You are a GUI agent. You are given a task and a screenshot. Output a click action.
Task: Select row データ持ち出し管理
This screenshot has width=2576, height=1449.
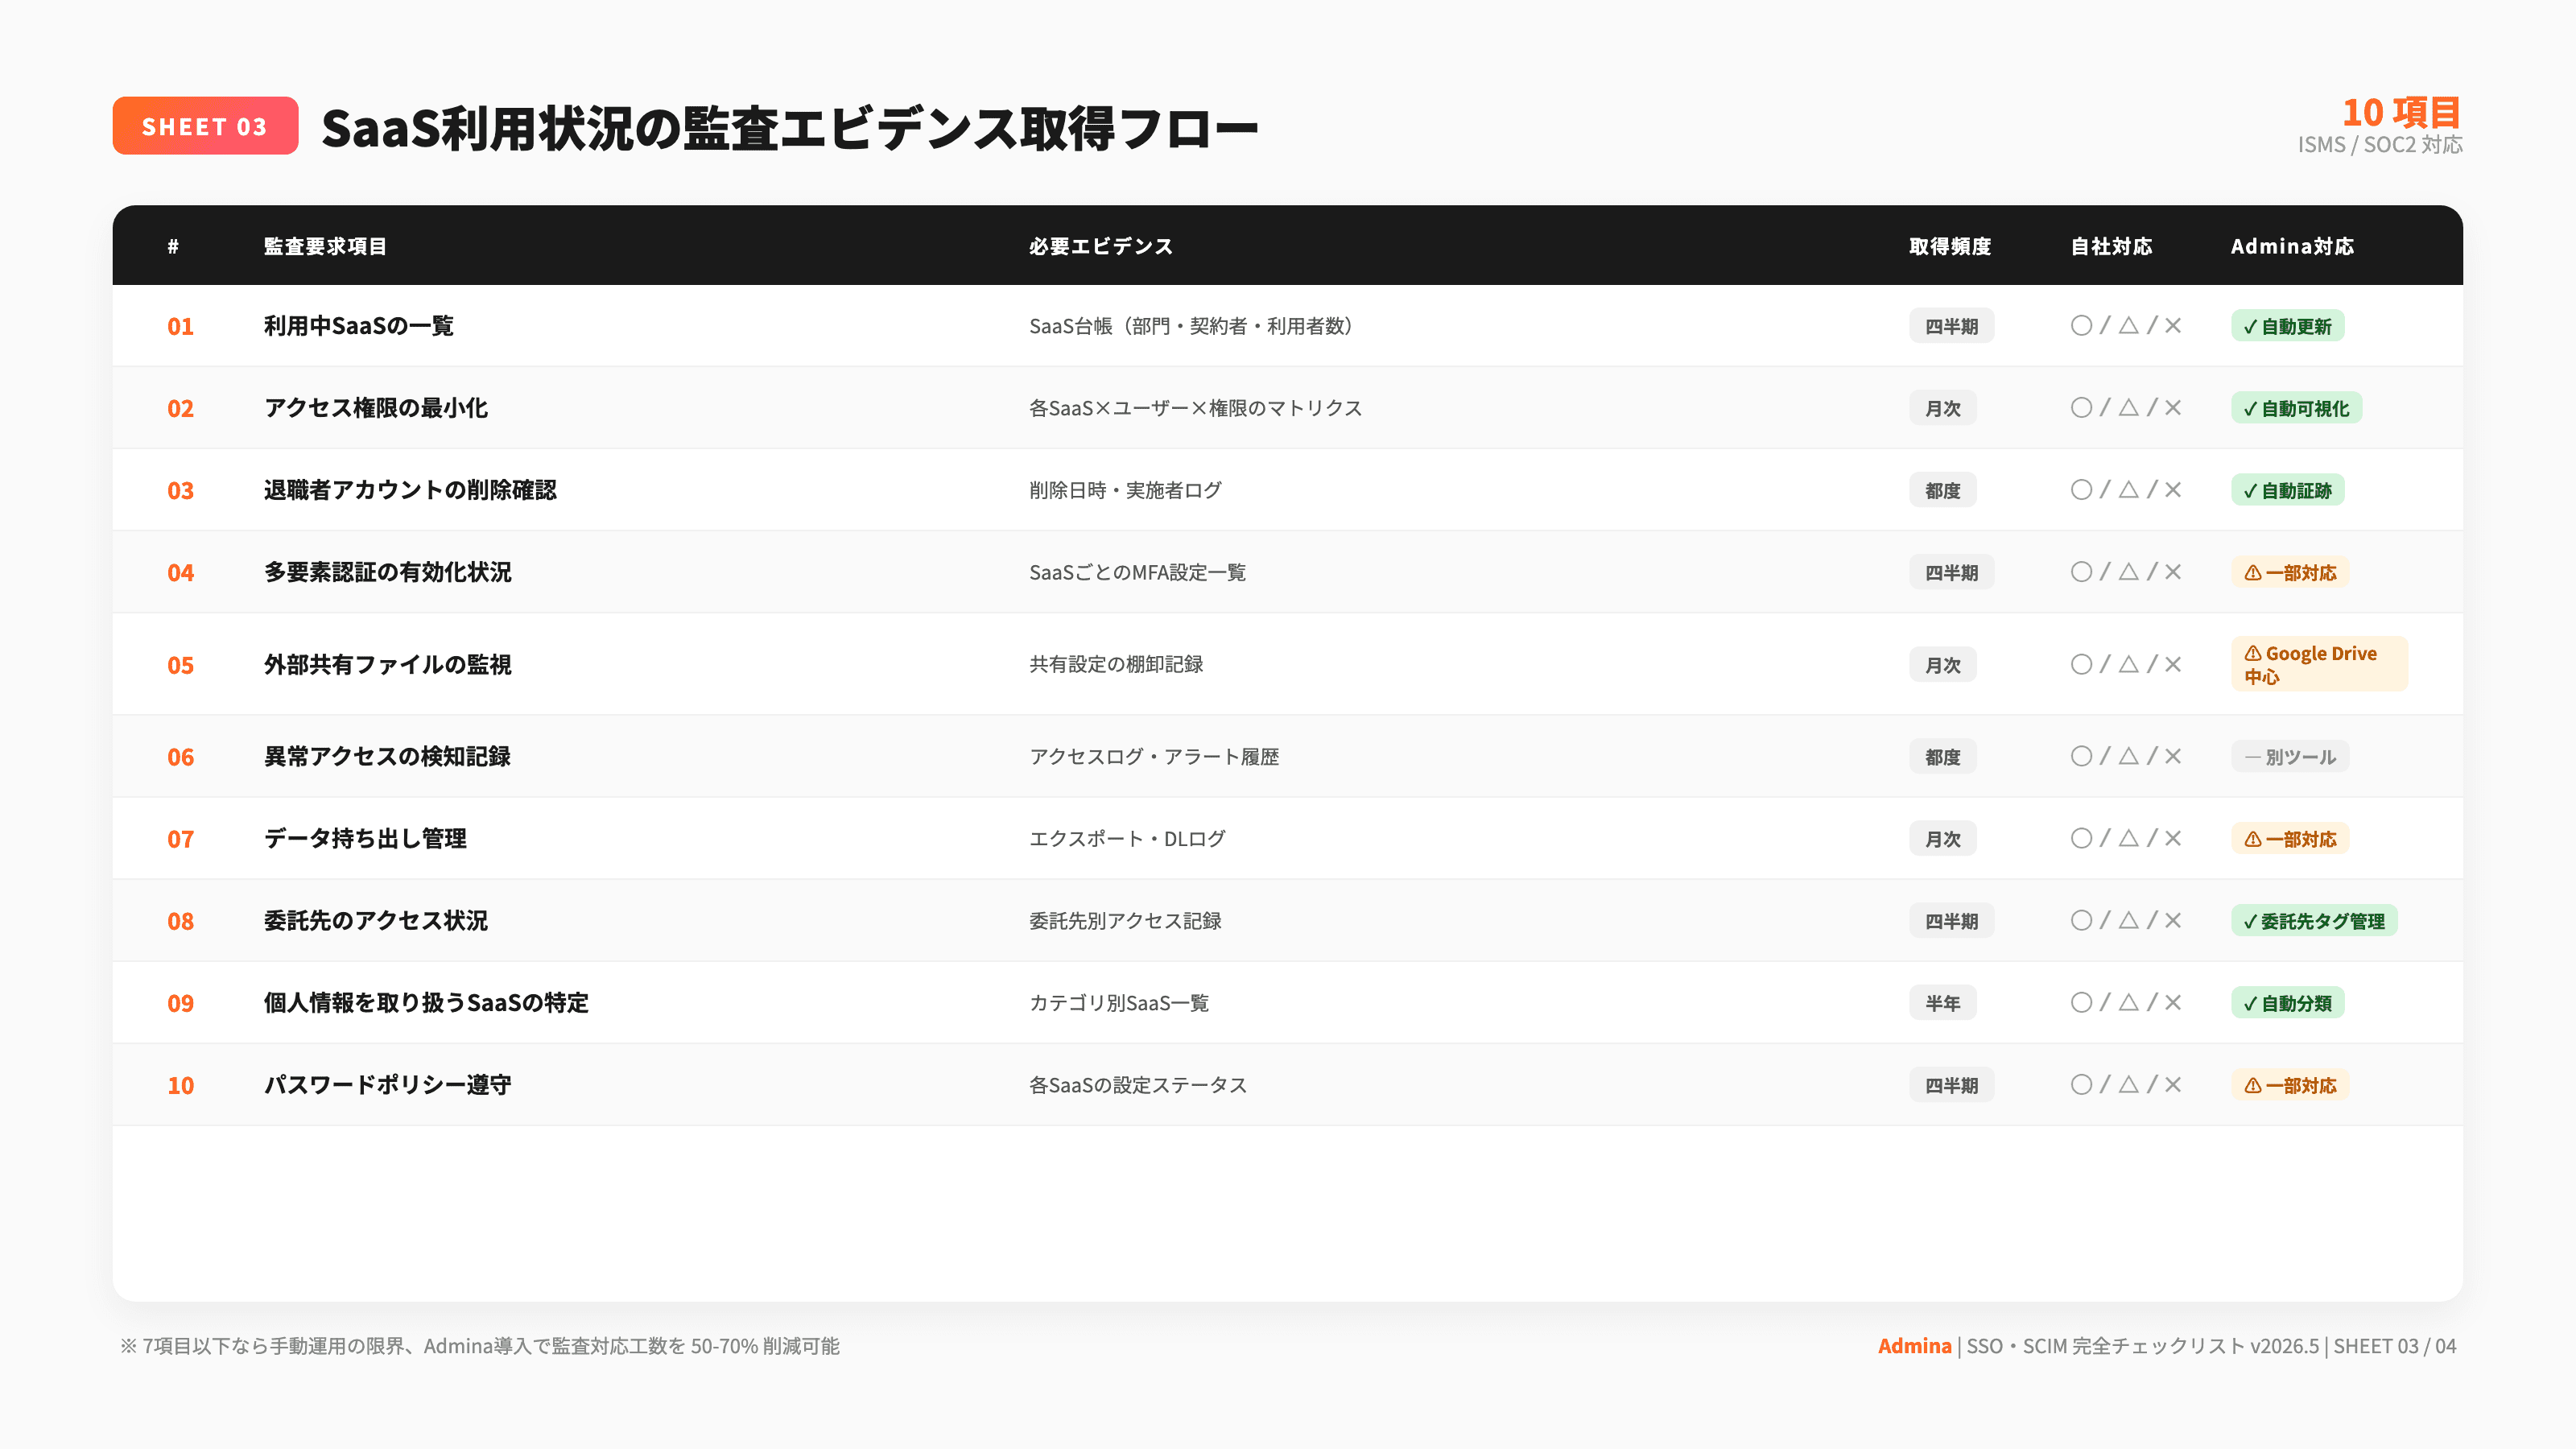[1287, 838]
